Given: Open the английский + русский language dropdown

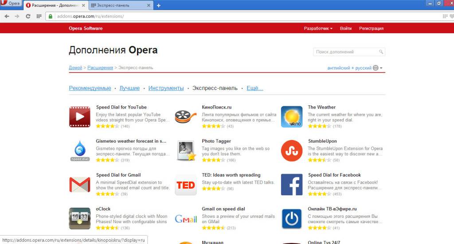Looking at the screenshot, I should pos(355,68).
